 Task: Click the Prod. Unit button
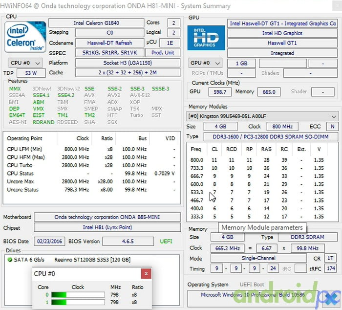(x=163, y=53)
